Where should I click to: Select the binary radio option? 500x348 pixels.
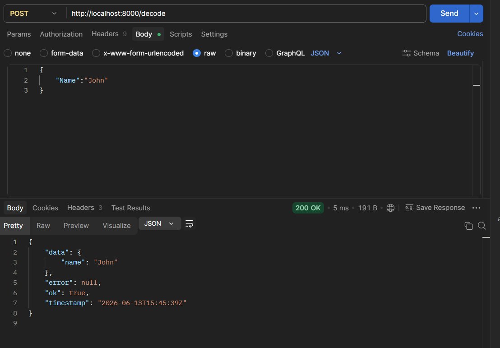pos(229,53)
